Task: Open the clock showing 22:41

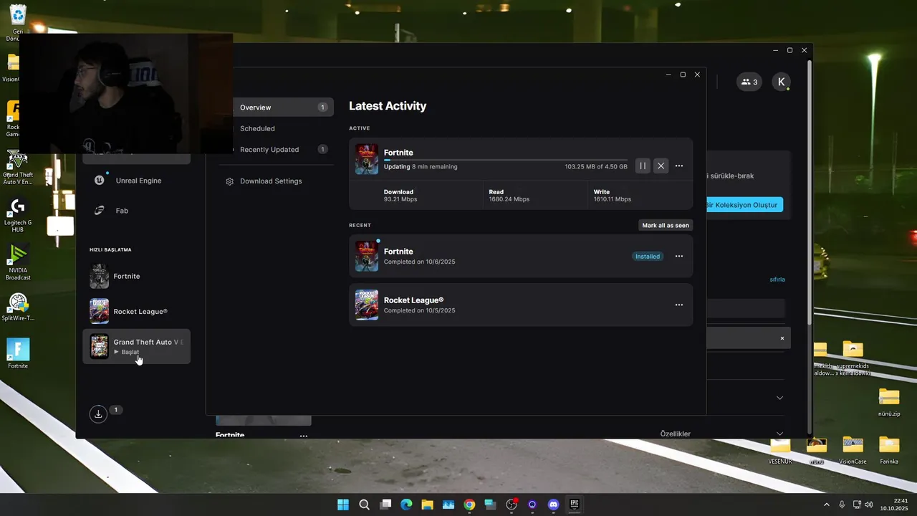Action: 895,505
